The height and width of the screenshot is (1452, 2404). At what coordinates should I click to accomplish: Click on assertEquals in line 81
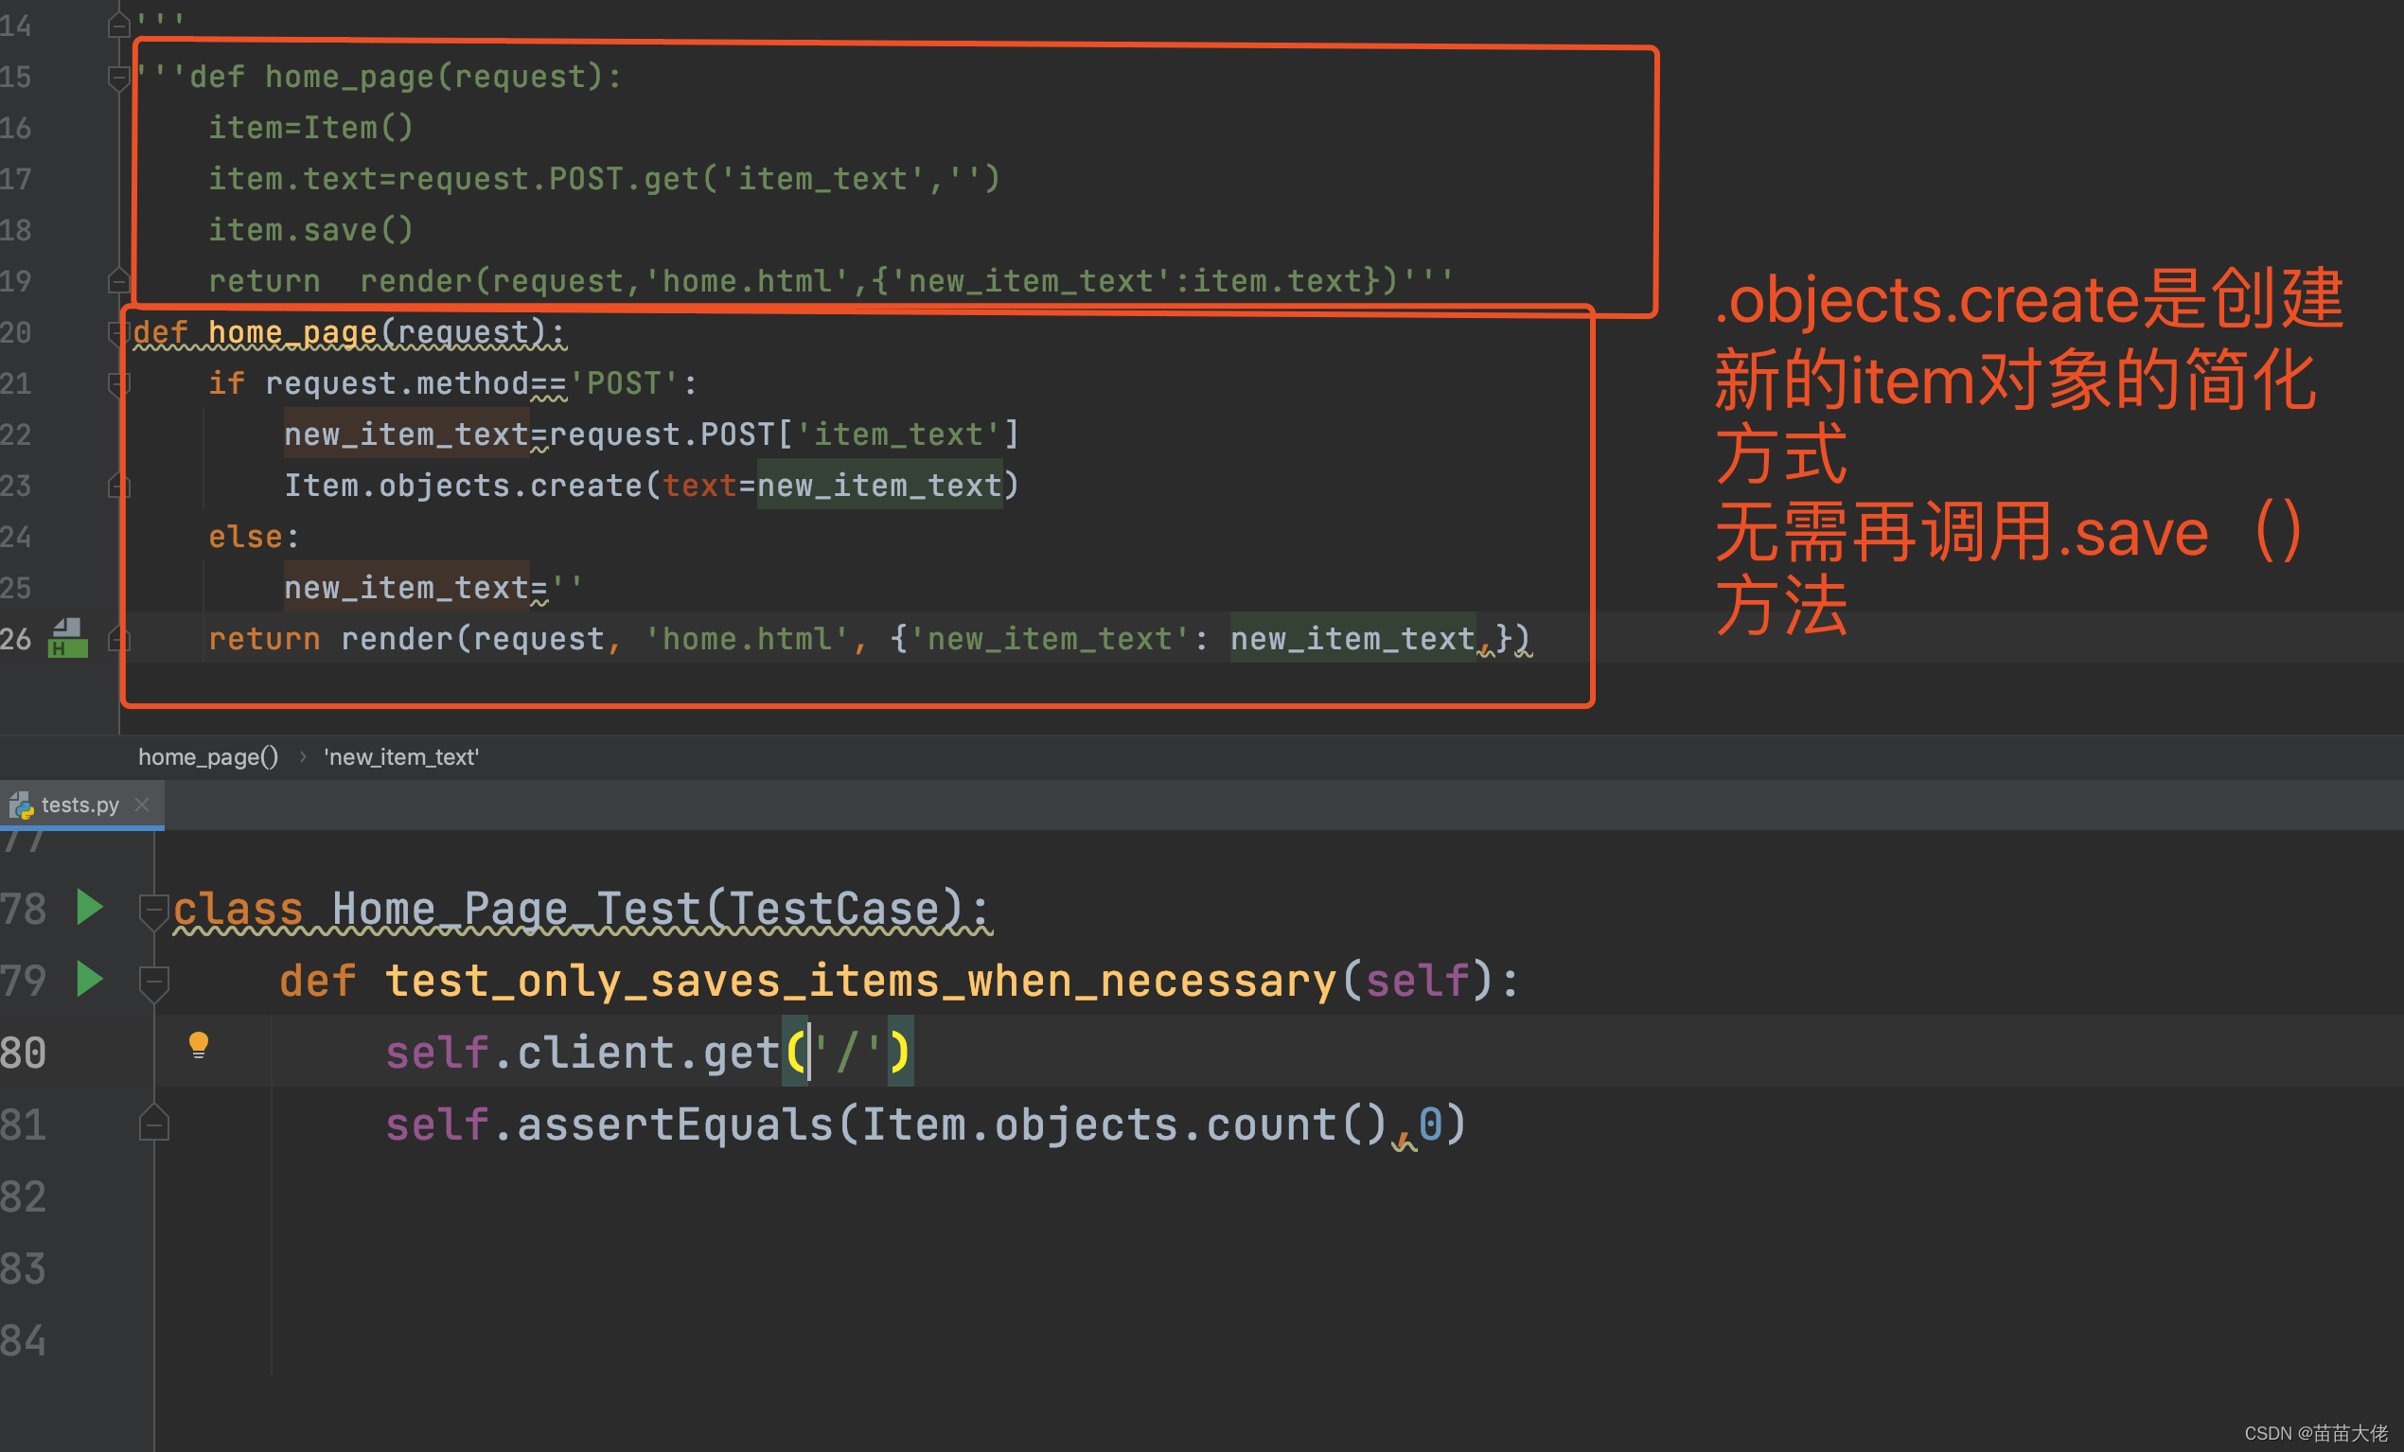pyautogui.click(x=675, y=1124)
